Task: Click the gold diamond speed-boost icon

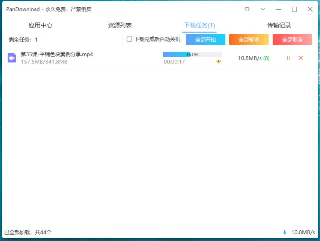Action: coord(218,62)
